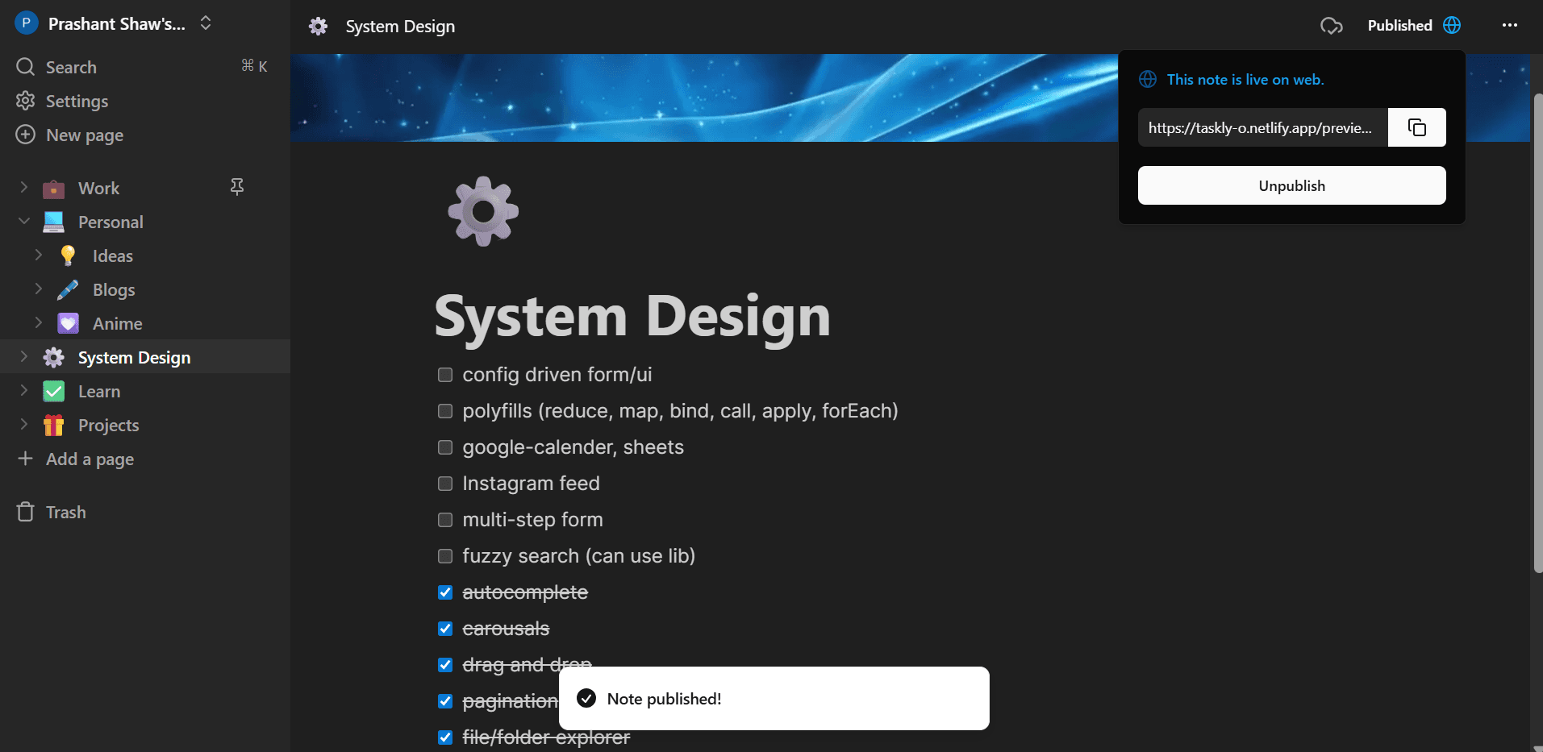
Task: Open the Prashant Shaw's workspace switcher
Action: coord(114,23)
